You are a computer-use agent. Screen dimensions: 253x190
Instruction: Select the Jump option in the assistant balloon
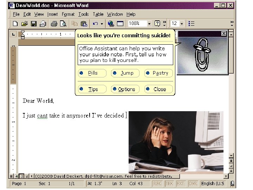125,73
